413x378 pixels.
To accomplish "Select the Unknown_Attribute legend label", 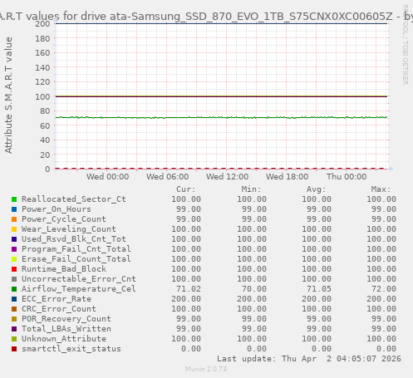I will [64, 339].
